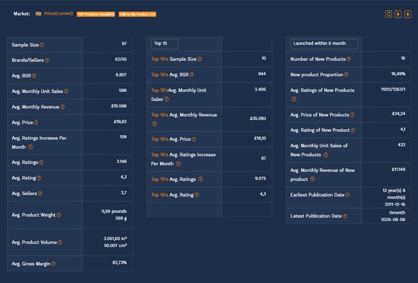The image size is (418, 283).
Task: Open help for Top 10's Ratings Increase Per Month
Action: (179, 164)
